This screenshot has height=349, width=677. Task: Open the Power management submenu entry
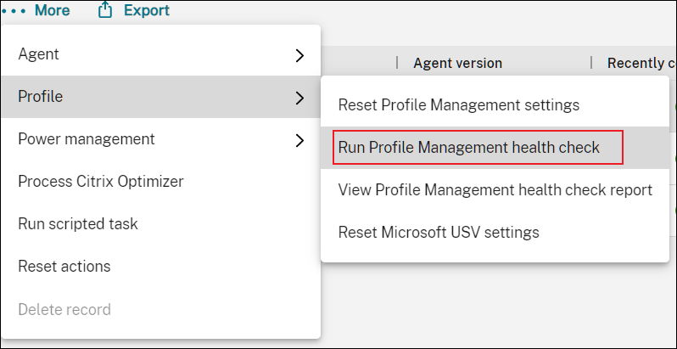[x=87, y=139]
